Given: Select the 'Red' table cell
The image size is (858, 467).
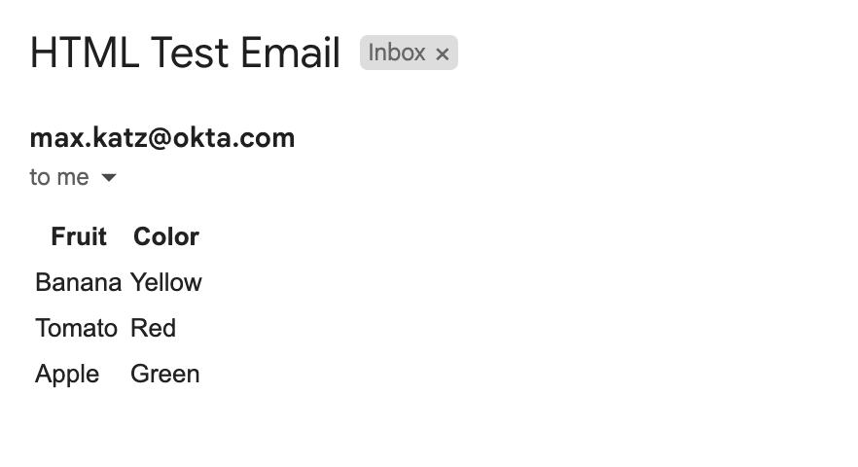Looking at the screenshot, I should [x=153, y=328].
